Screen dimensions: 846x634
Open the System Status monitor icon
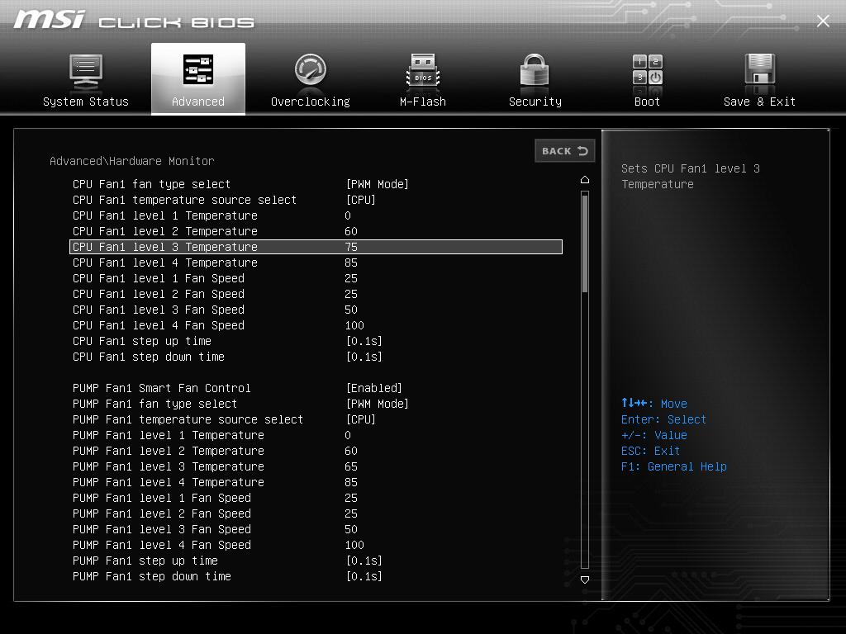click(x=86, y=71)
